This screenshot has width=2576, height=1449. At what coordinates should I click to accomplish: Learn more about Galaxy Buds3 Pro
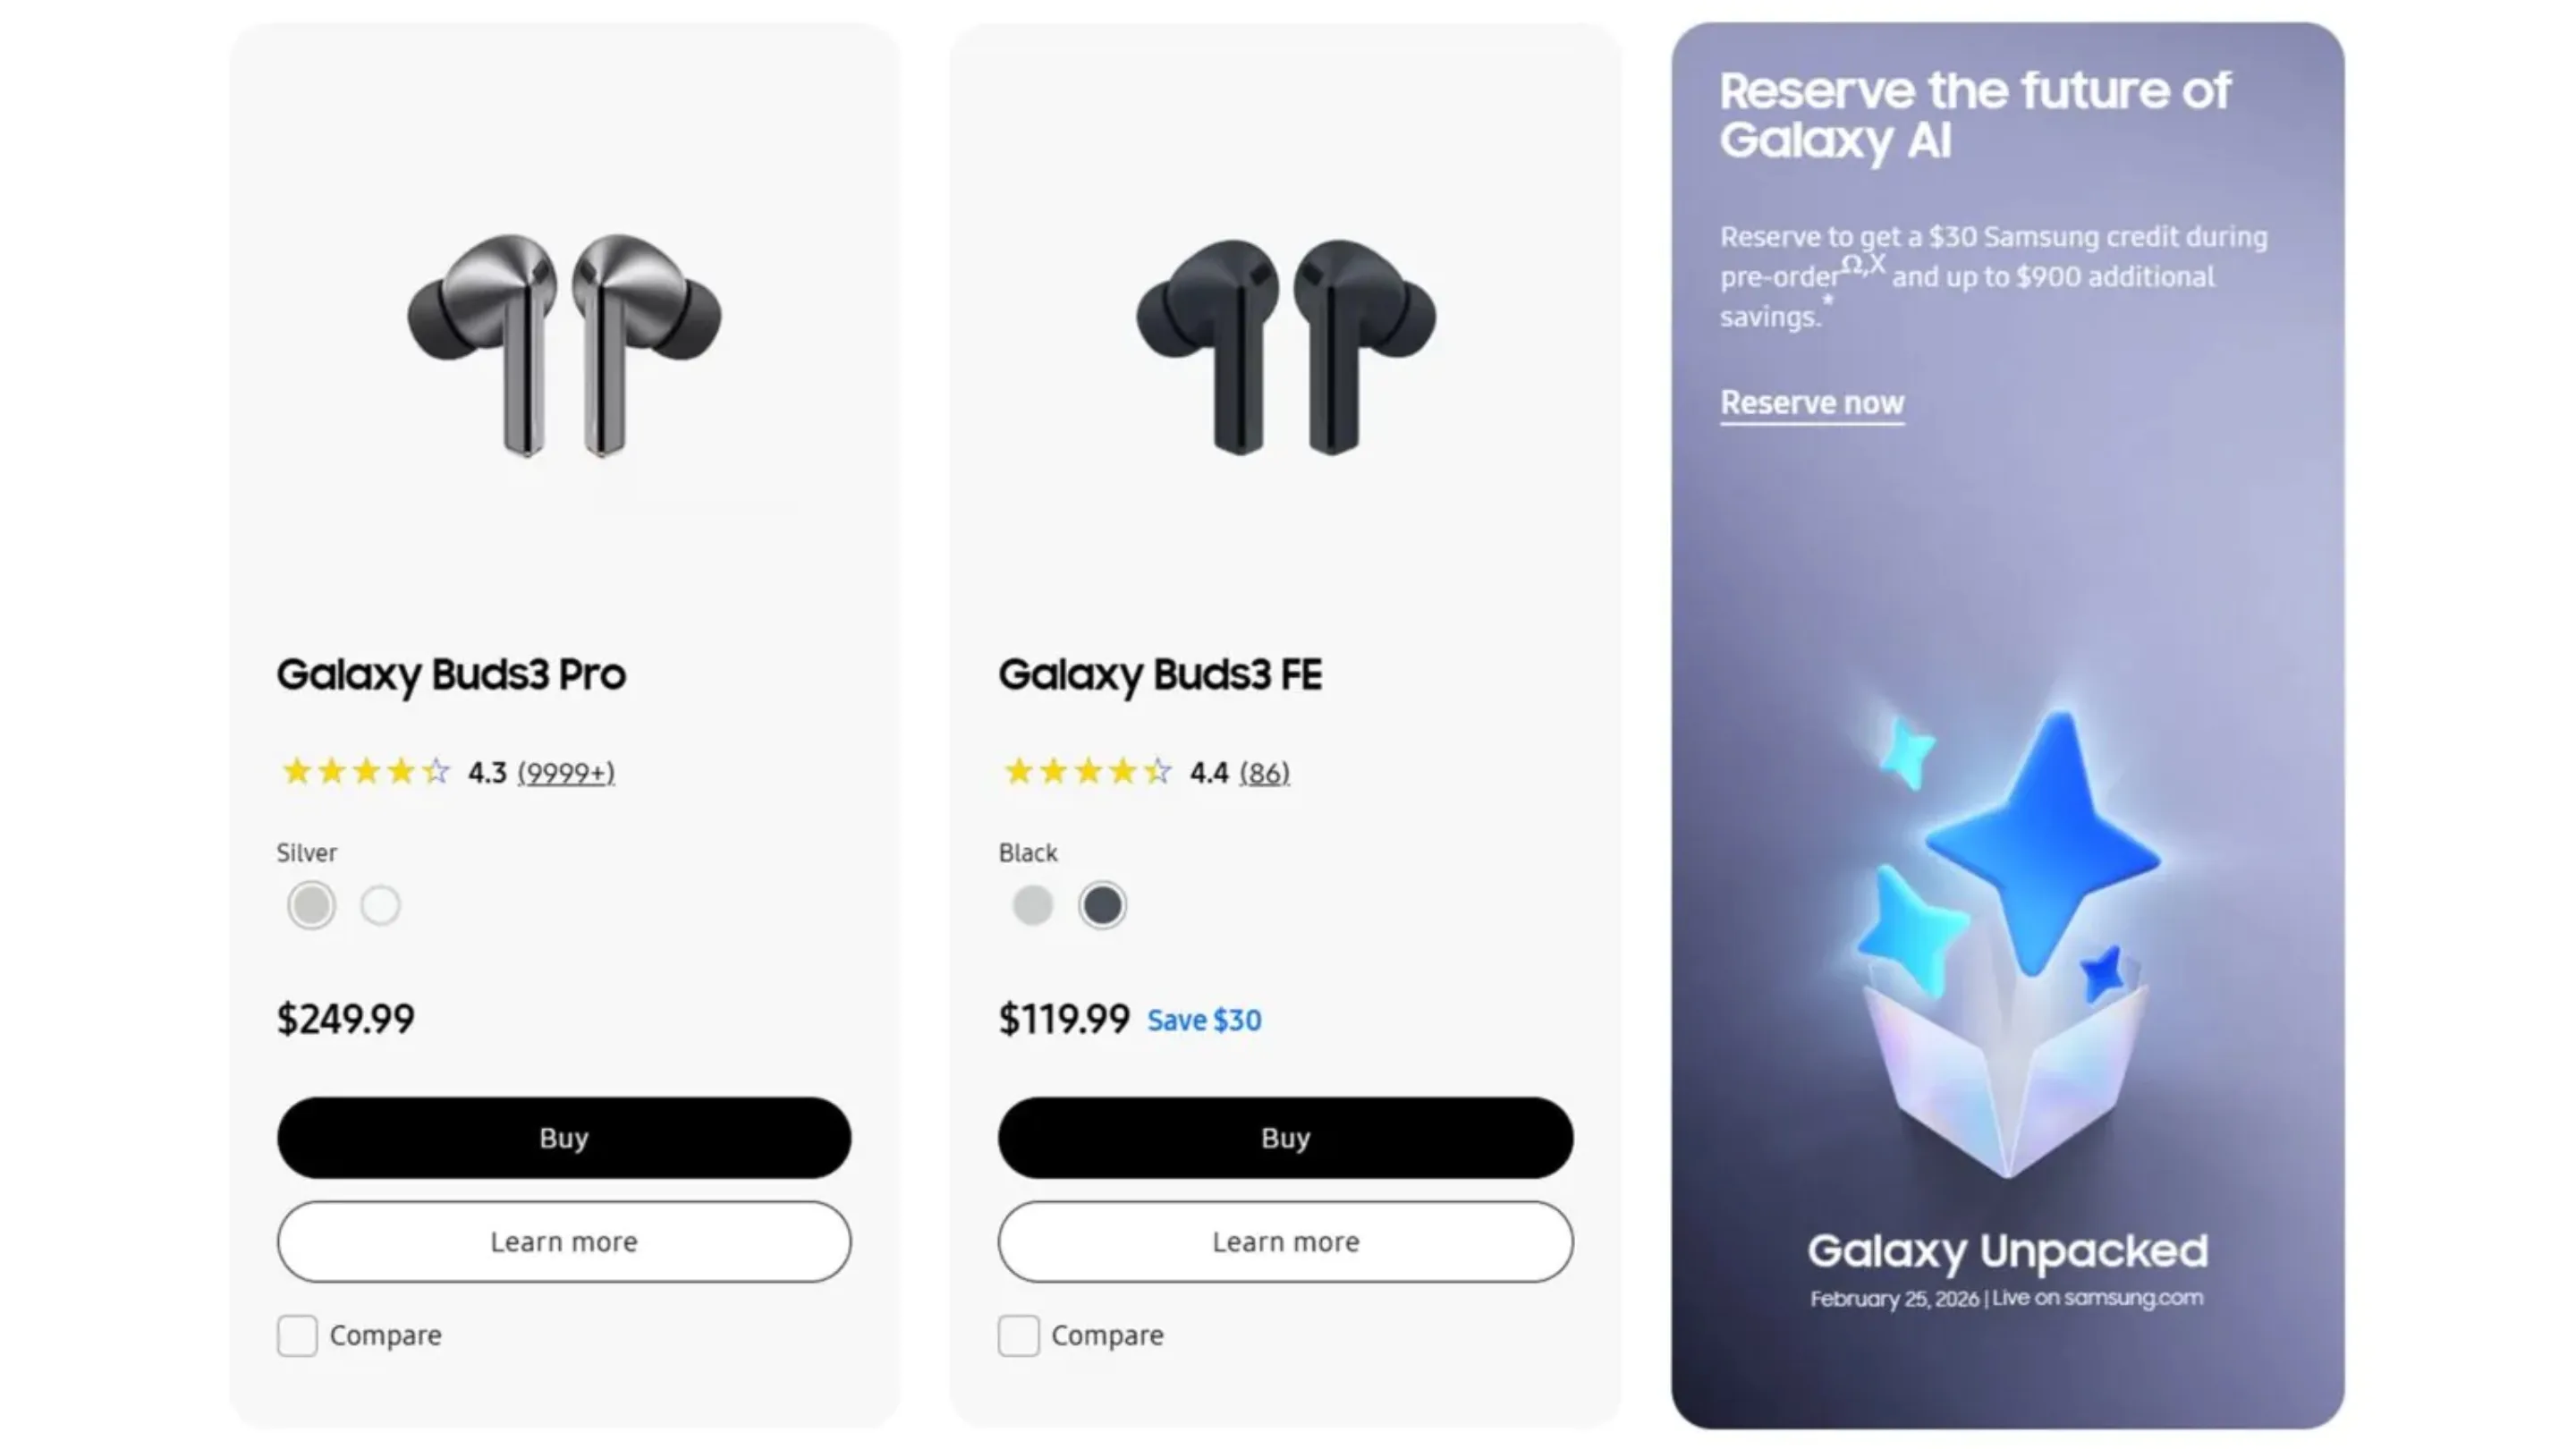pyautogui.click(x=563, y=1241)
